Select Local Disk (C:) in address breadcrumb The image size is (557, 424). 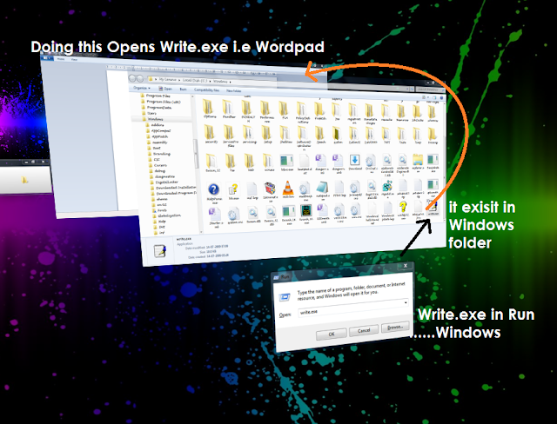click(195, 81)
